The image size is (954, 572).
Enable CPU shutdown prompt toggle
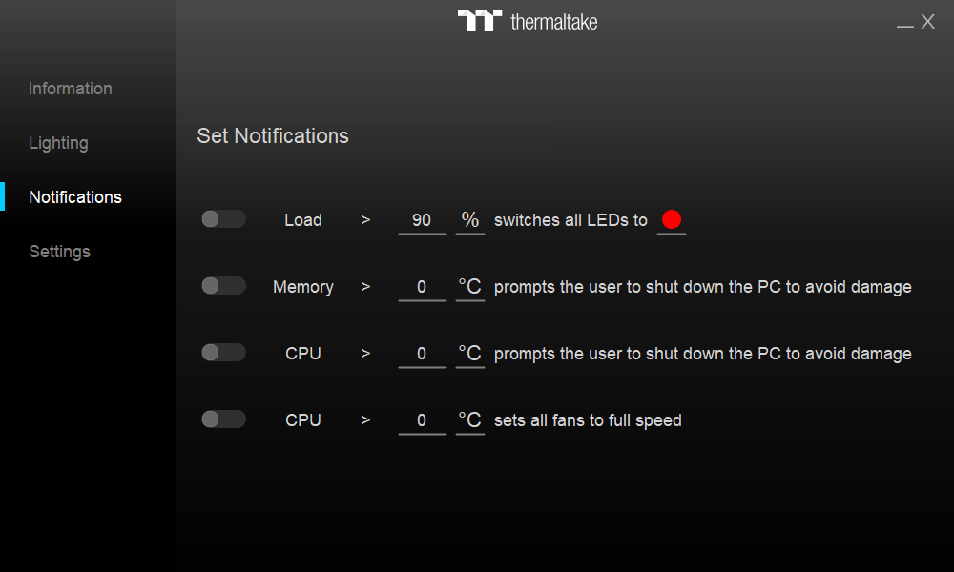[x=223, y=353]
